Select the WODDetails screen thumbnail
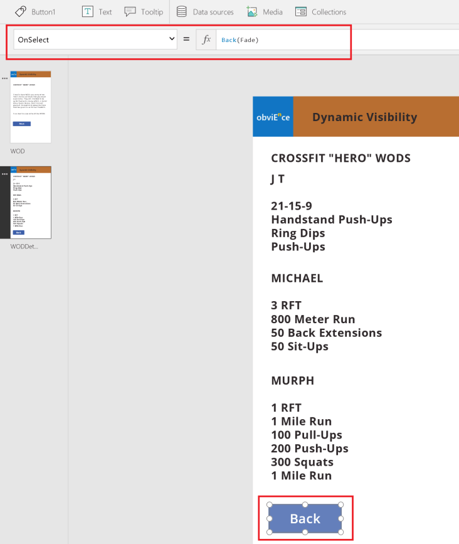Image resolution: width=459 pixels, height=544 pixels. coord(31,202)
